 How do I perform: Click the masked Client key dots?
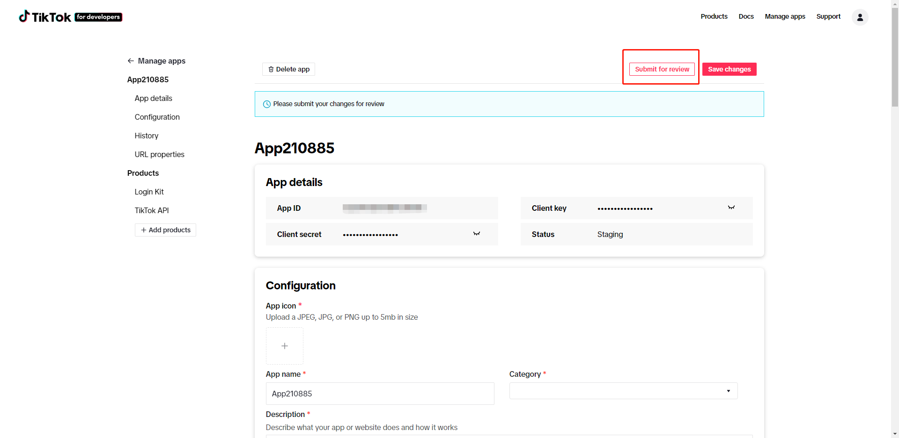click(x=625, y=208)
